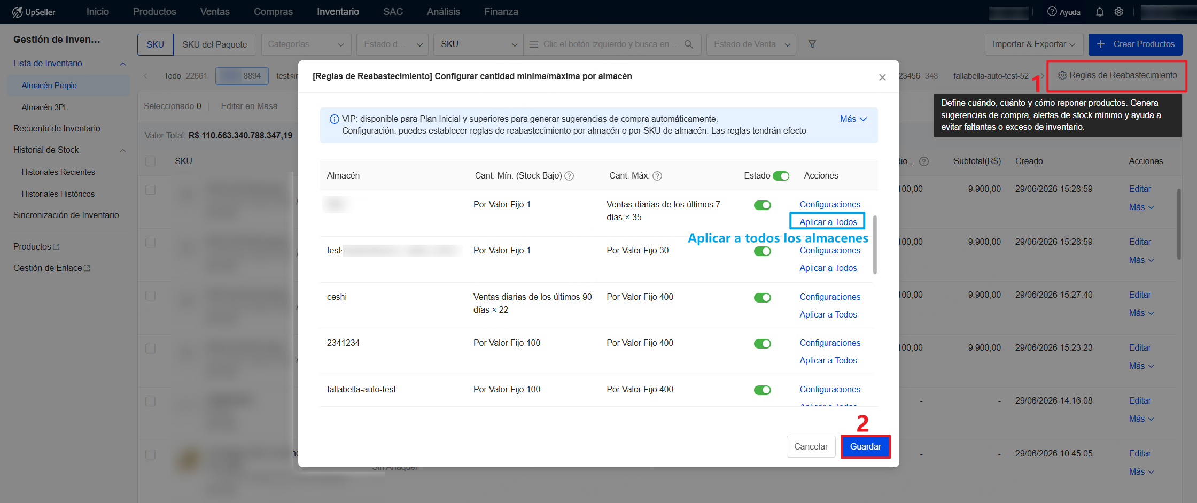Open the Estado d... dropdown

393,44
